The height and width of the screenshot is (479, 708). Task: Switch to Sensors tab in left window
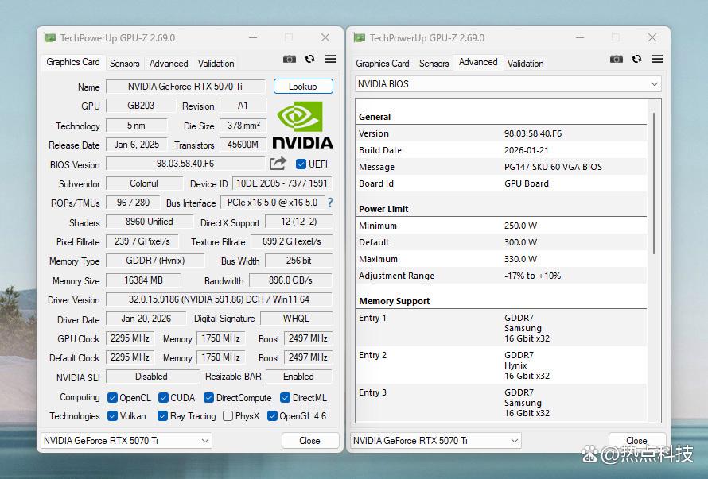125,64
